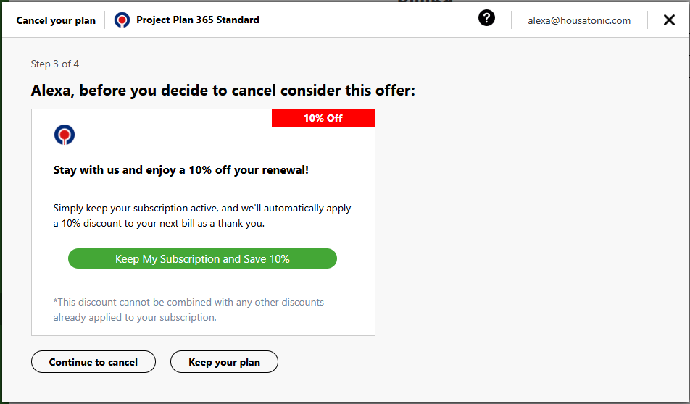This screenshot has width=690, height=404.
Task: Accept offer: Keep My Subscription and Save 10%
Action: coord(202,258)
